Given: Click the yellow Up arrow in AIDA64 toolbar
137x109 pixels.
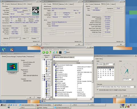Looking at the screenshot, I should 50,52.
